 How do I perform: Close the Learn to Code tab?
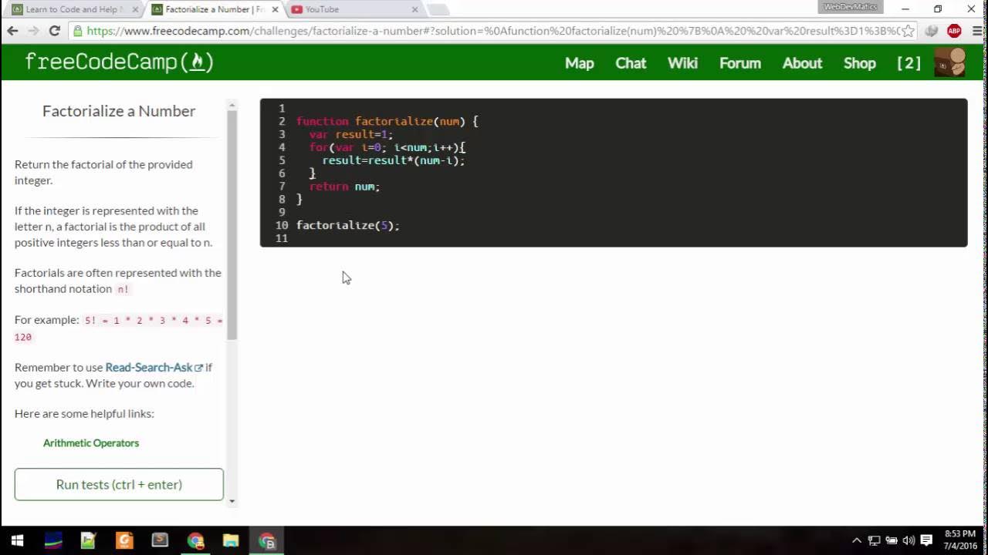135,9
